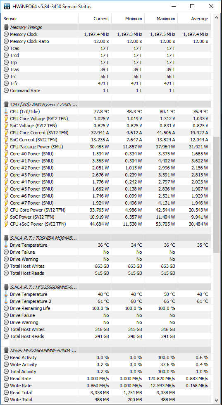Select the Total Activity row
The image size is (222, 405).
[106, 372]
